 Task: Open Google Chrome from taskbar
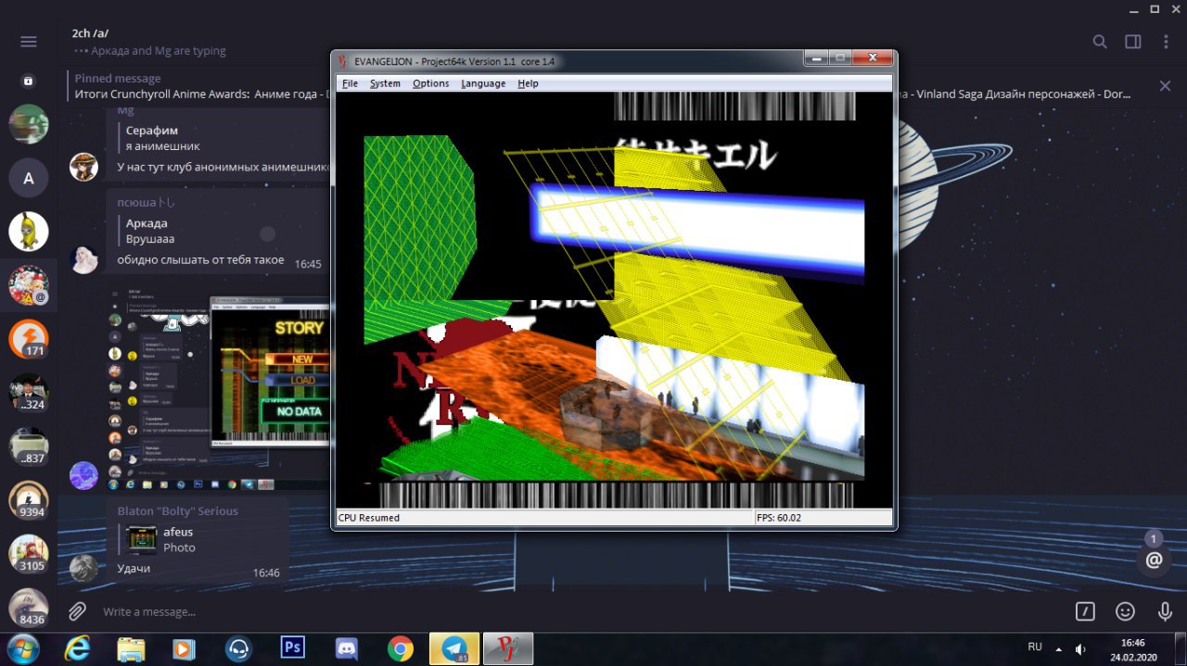coord(401,648)
